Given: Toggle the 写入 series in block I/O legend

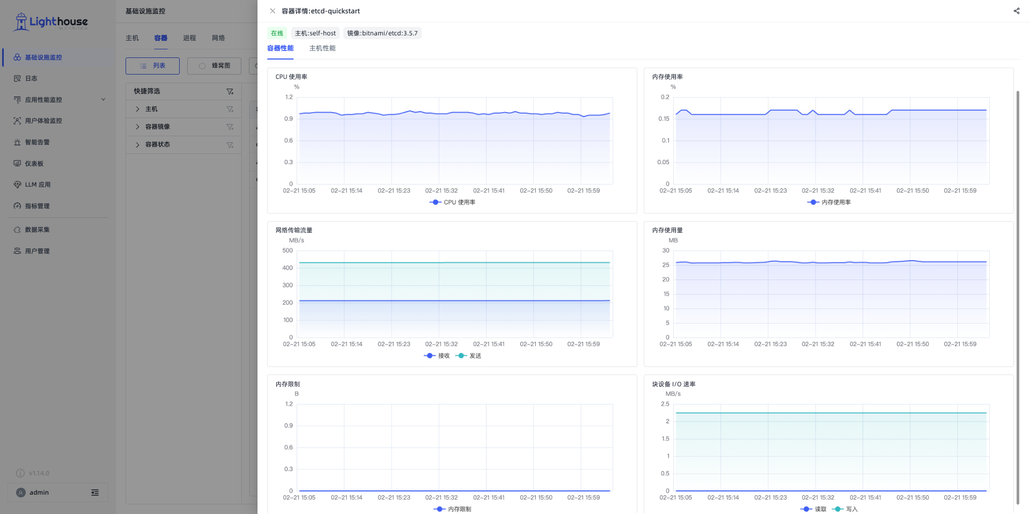Looking at the screenshot, I should click(845, 509).
